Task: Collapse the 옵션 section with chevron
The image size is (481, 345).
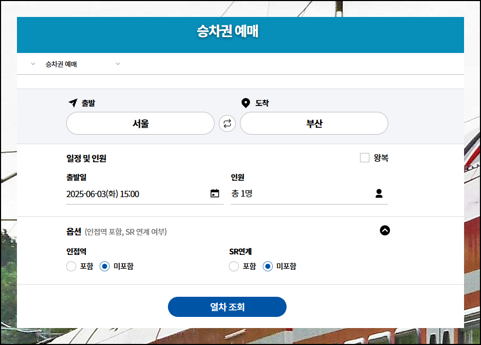Action: coord(385,230)
